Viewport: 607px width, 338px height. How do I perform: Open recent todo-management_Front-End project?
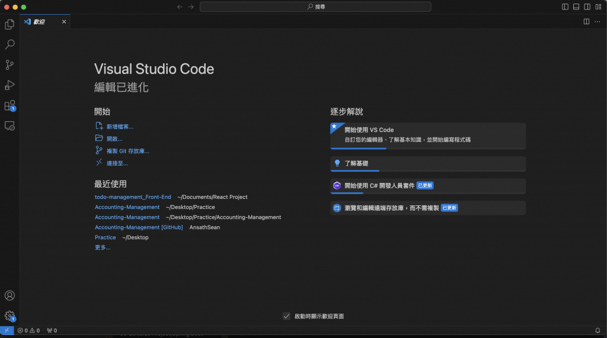tap(133, 197)
